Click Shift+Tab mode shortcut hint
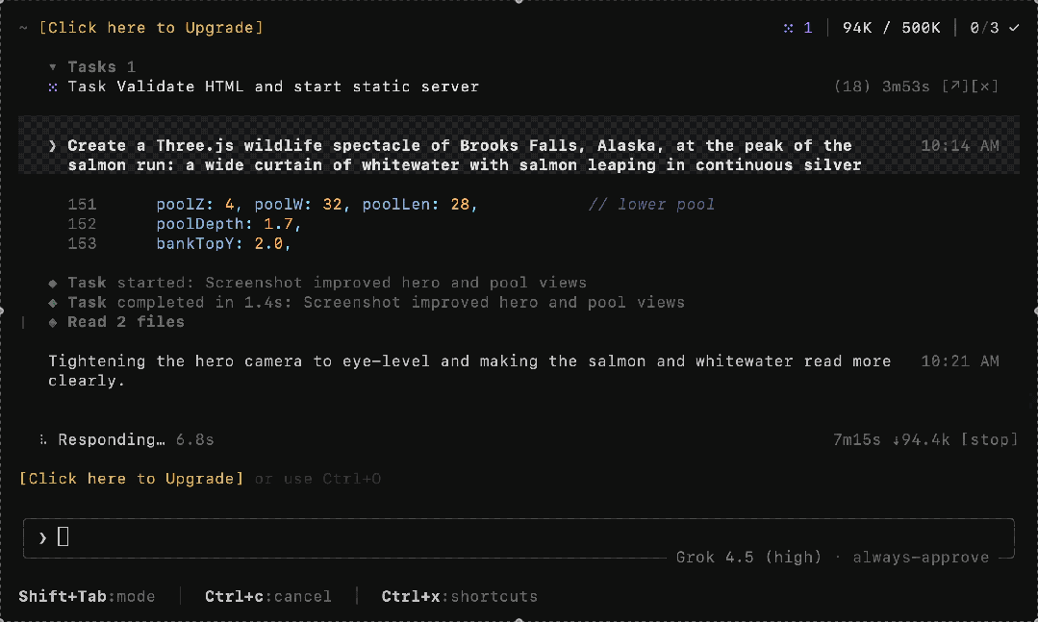This screenshot has height=622, width=1038. click(87, 596)
